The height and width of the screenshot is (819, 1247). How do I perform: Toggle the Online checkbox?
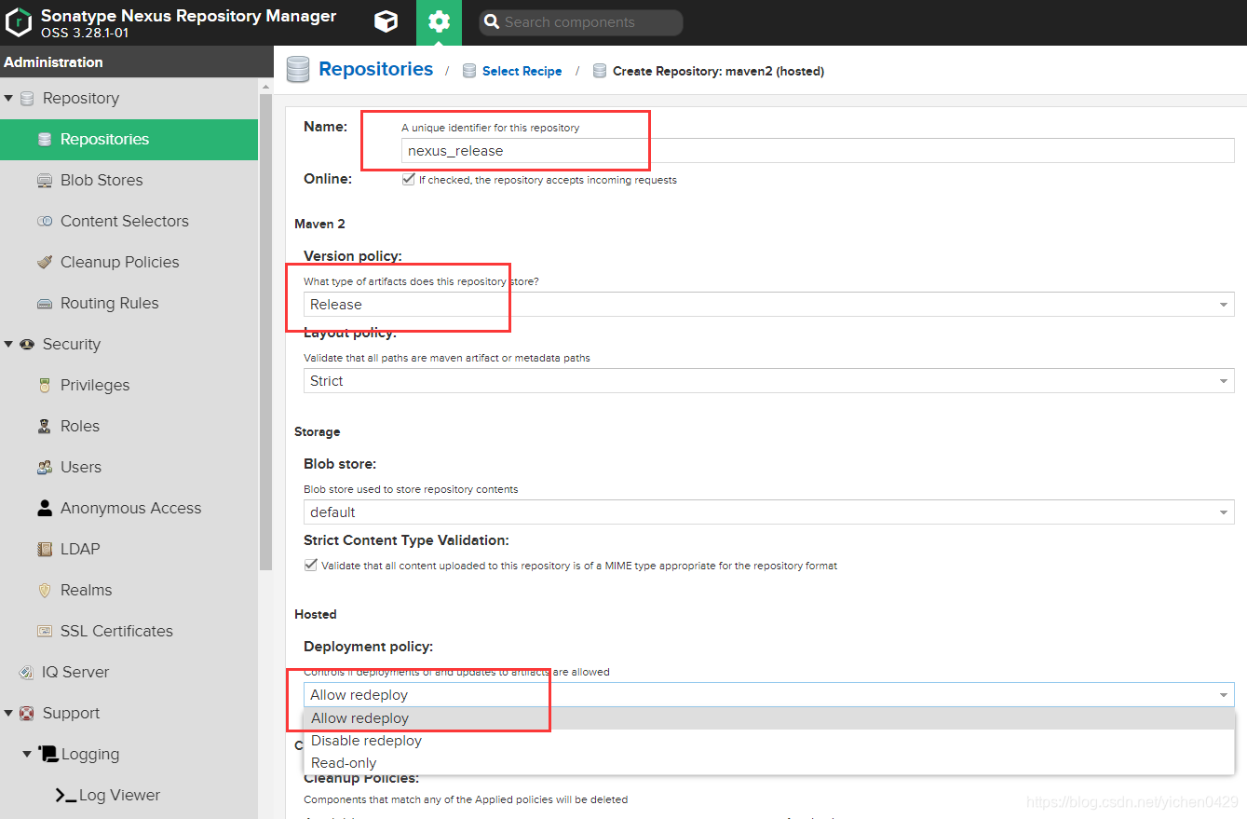(408, 180)
